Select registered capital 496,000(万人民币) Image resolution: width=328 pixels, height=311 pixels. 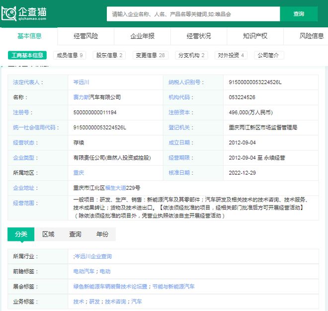point(251,112)
